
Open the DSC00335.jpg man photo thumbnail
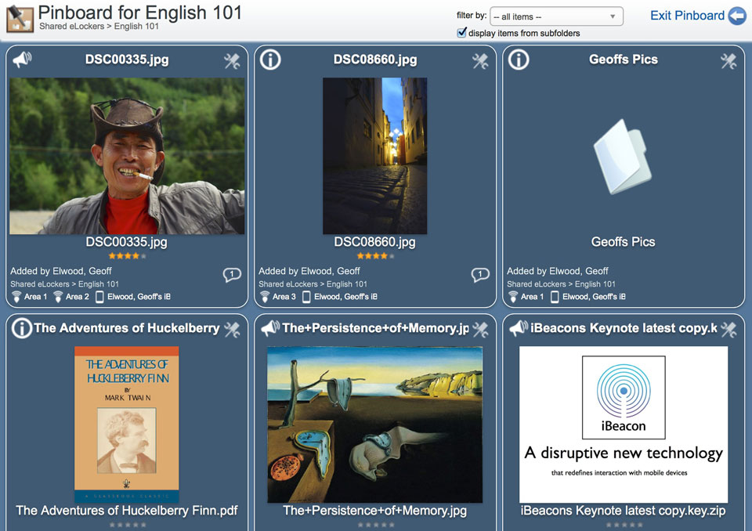127,156
